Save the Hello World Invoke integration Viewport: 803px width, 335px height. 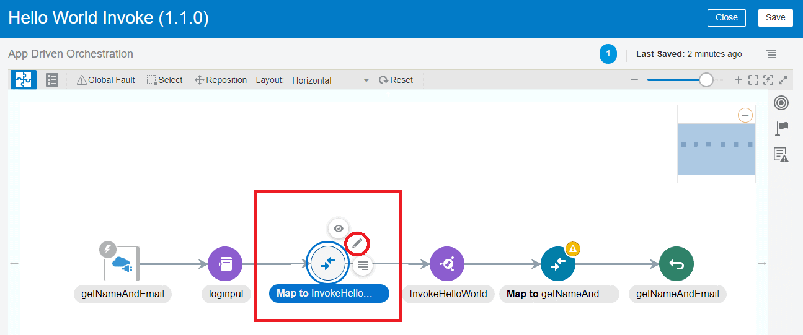pos(775,18)
